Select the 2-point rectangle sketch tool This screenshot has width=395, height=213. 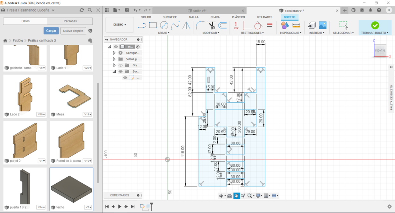(153, 26)
